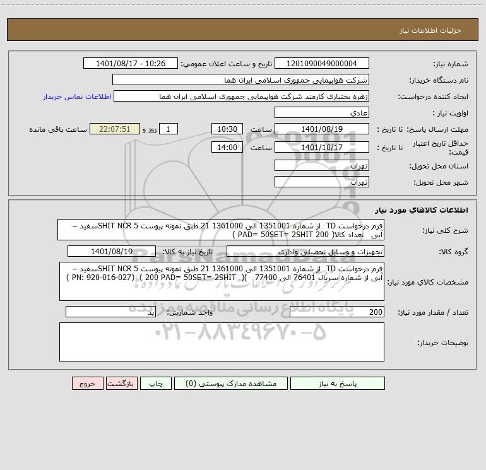Click response deadline date 1401/08/19 field
This screenshot has height=470, width=486.
tap(322, 129)
